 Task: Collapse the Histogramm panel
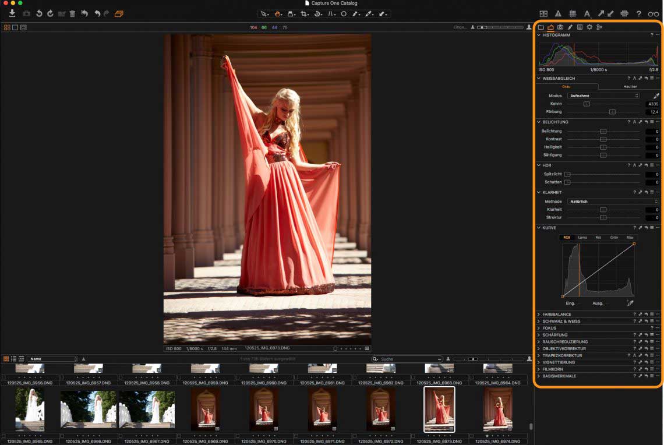pyautogui.click(x=539, y=35)
